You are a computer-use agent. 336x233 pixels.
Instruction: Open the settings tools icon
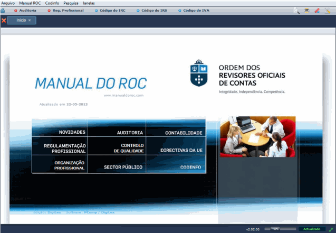point(328,11)
